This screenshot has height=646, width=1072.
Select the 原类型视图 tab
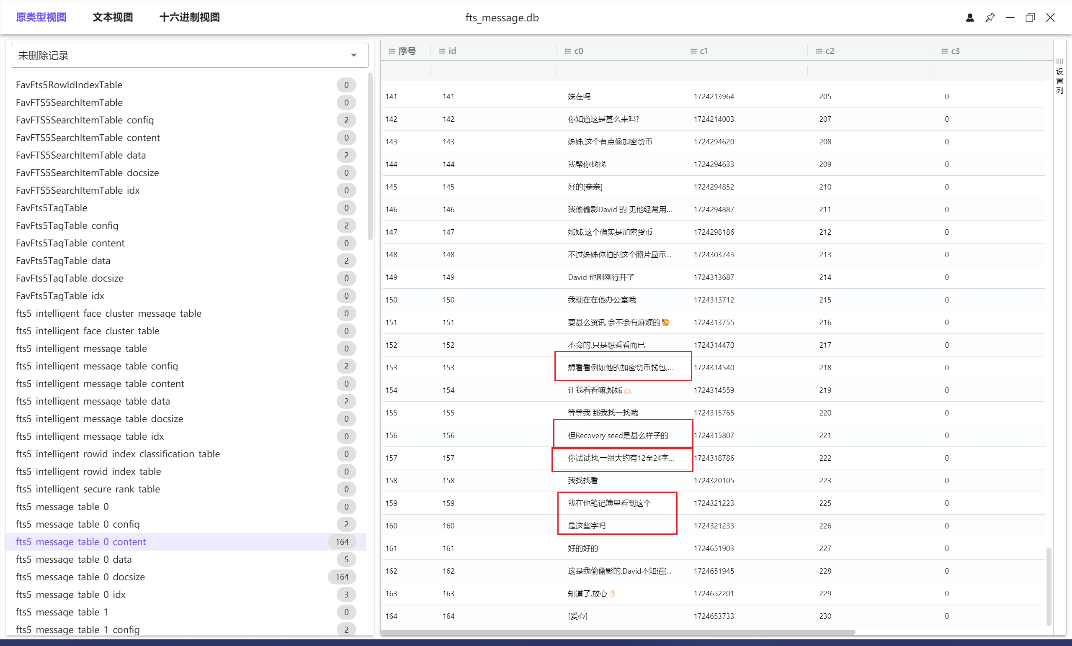click(41, 18)
